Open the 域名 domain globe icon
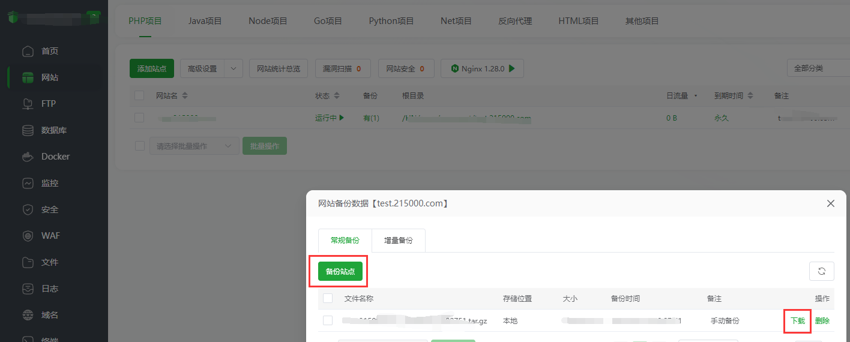 click(x=28, y=315)
